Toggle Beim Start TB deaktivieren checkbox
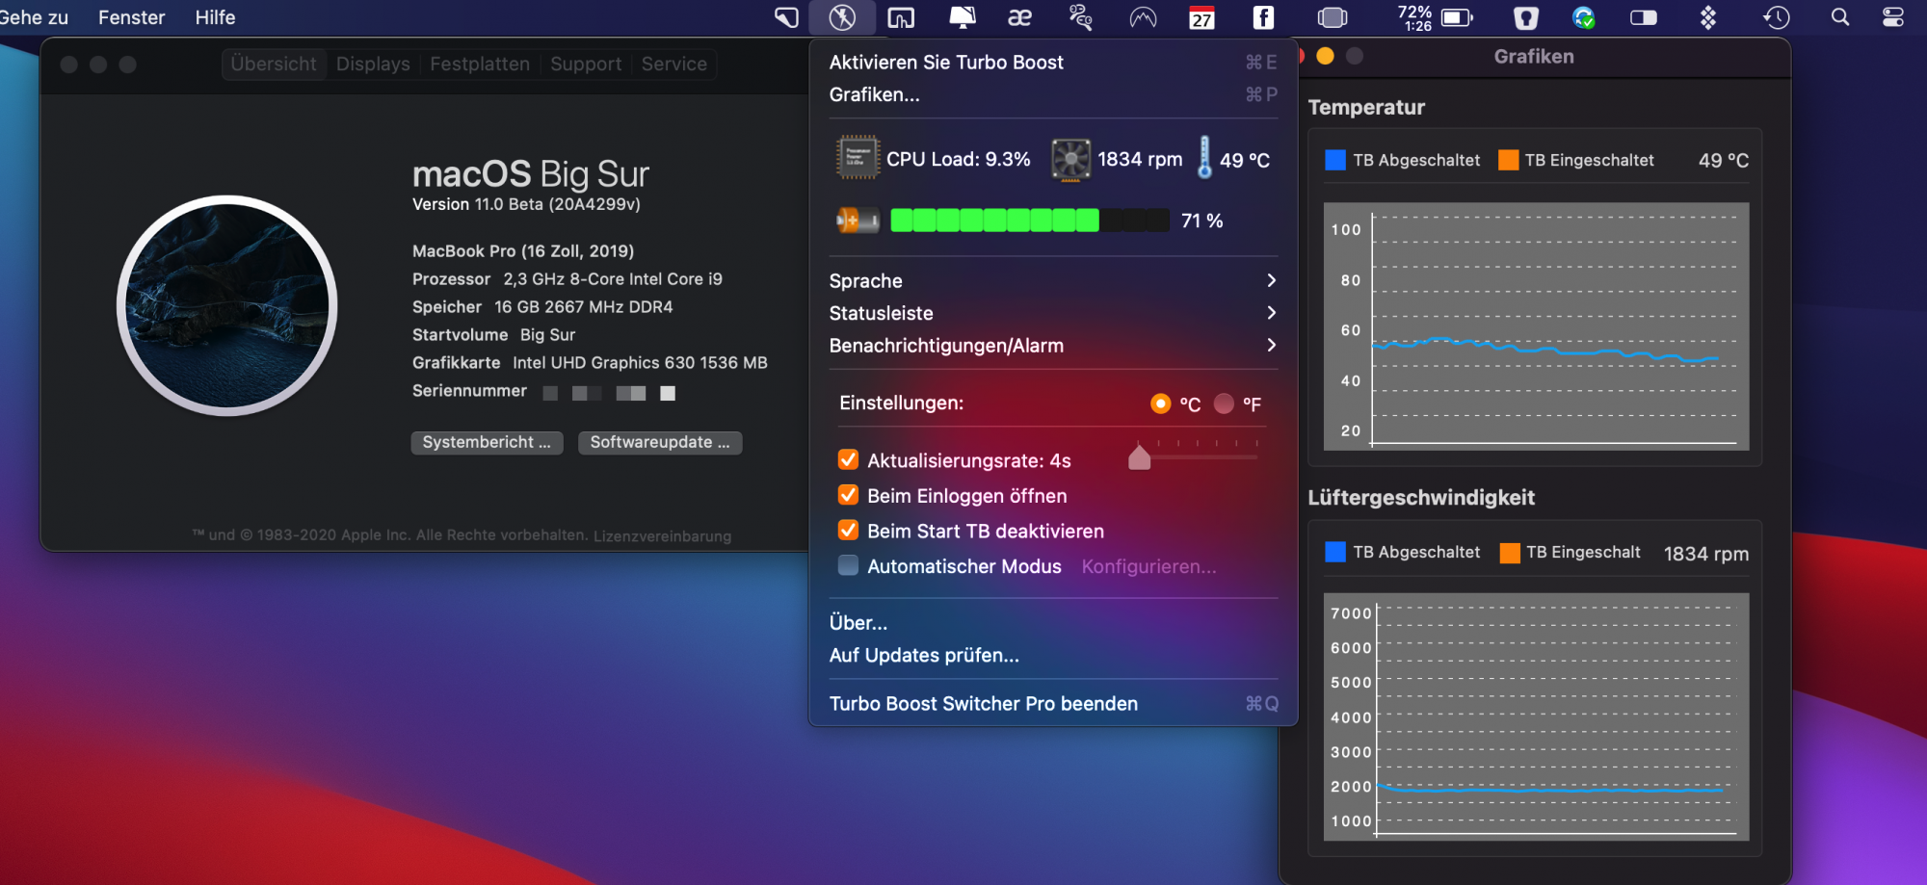Screen dimensions: 1927x885 pos(849,531)
